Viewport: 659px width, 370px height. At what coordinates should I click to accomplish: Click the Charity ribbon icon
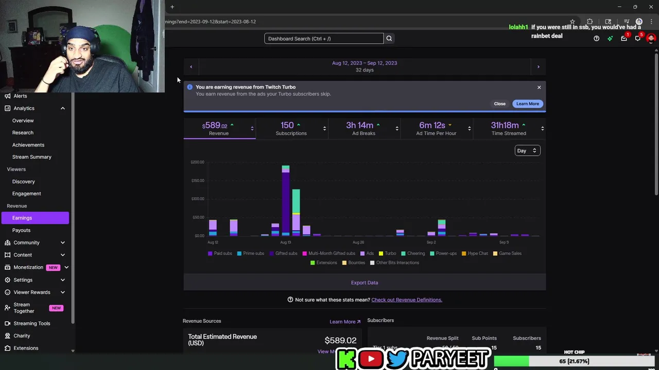(x=7, y=336)
